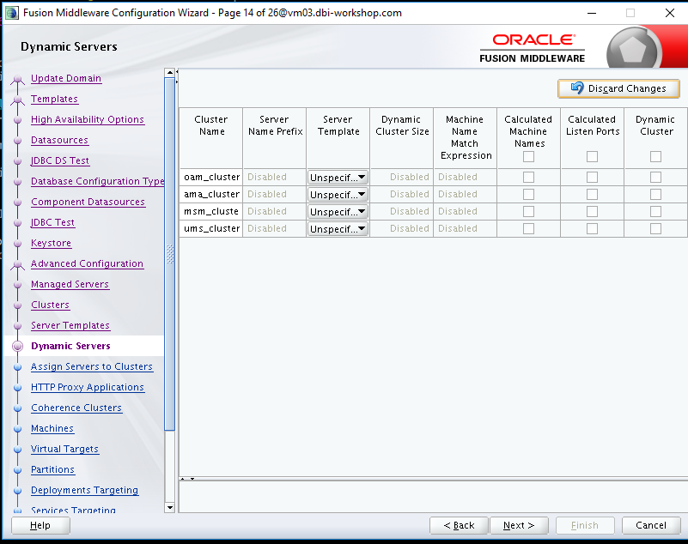The width and height of the screenshot is (688, 544).
Task: Navigate to Managed Servers step
Action: [70, 284]
